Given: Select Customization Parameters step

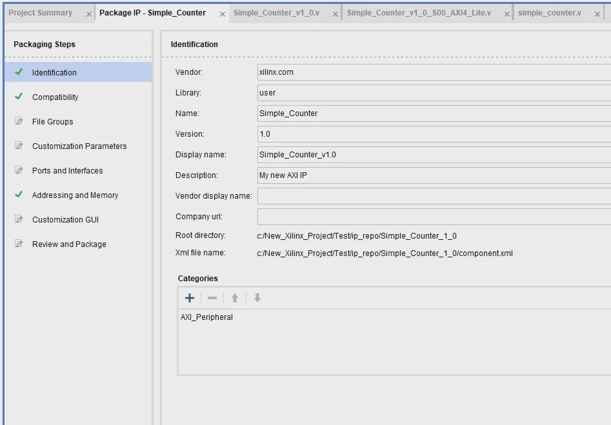Looking at the screenshot, I should click(78, 146).
